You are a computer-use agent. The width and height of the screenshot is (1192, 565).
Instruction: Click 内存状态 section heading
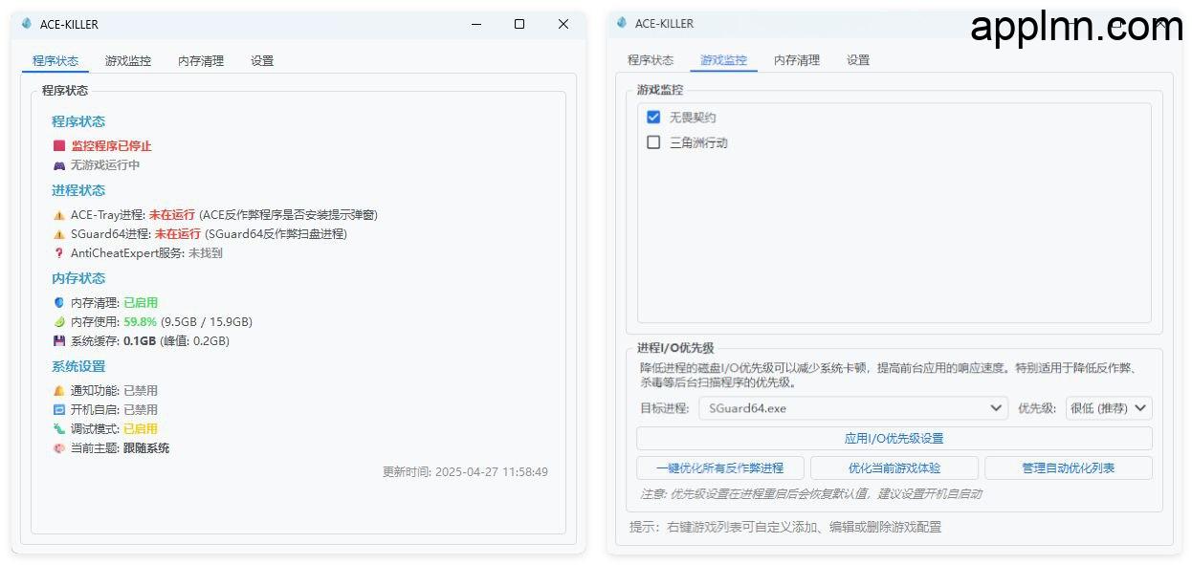click(78, 279)
